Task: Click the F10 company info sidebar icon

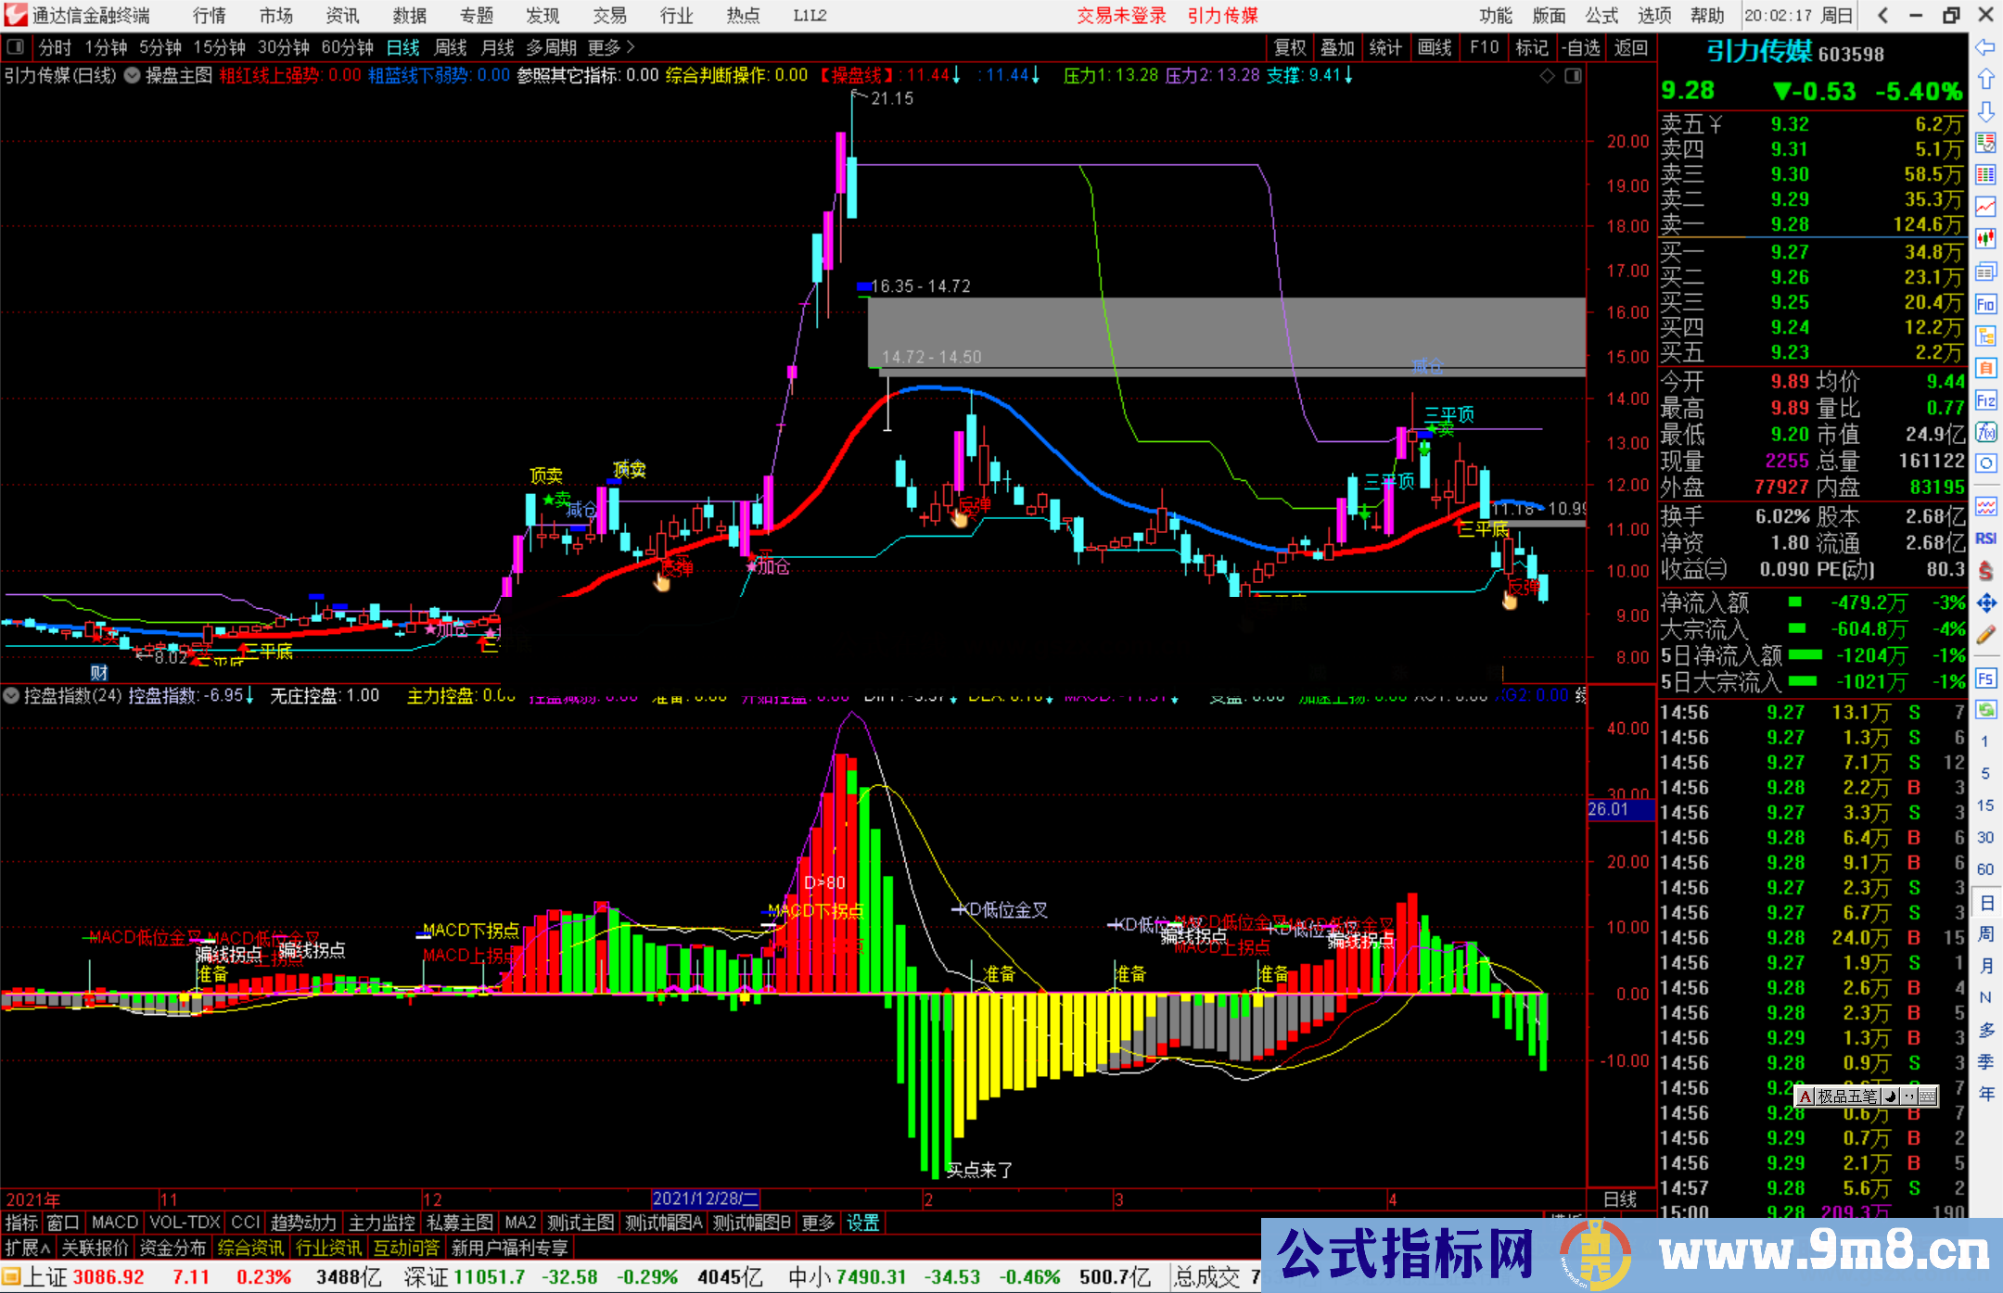Action: tap(1985, 304)
